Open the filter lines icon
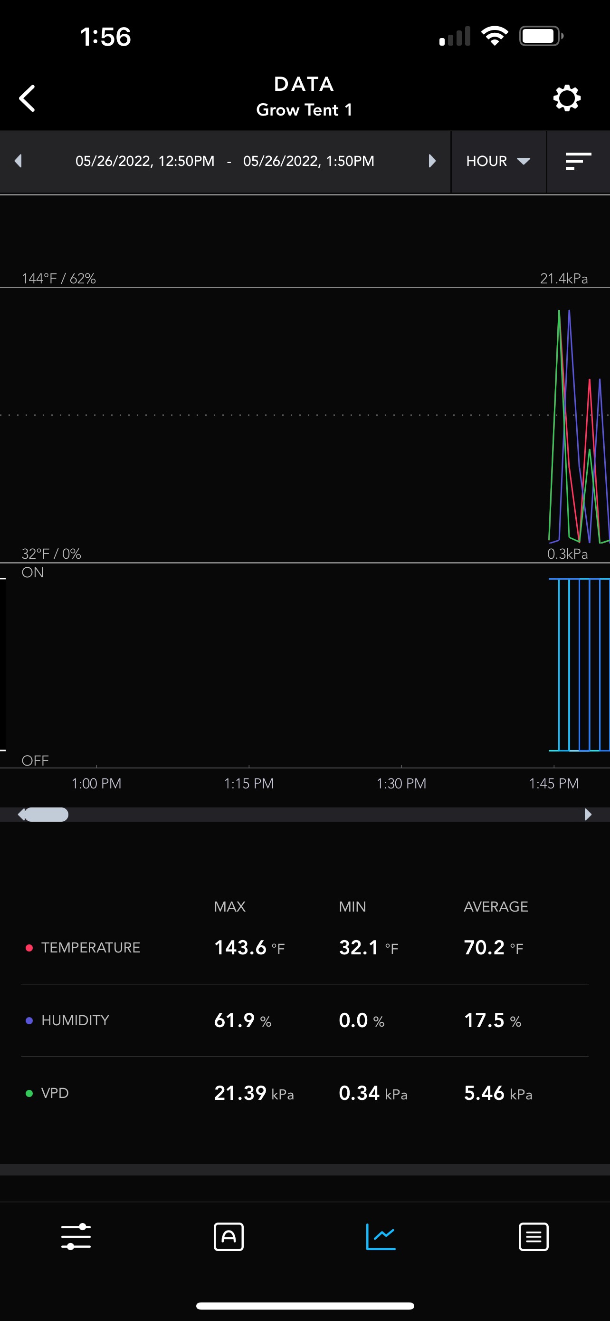Viewport: 610px width, 1321px height. coord(578,161)
